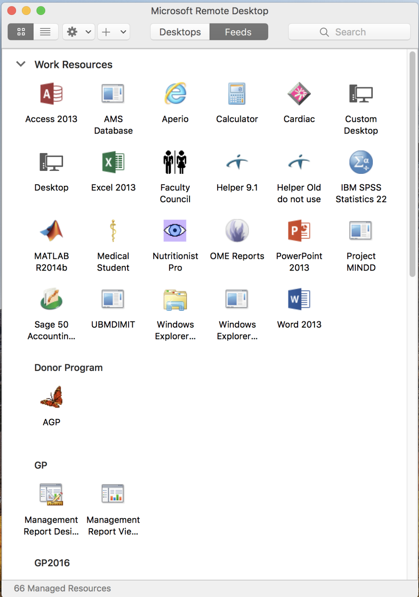Launch the AGP butterfly icon
419x597 pixels.
51,397
